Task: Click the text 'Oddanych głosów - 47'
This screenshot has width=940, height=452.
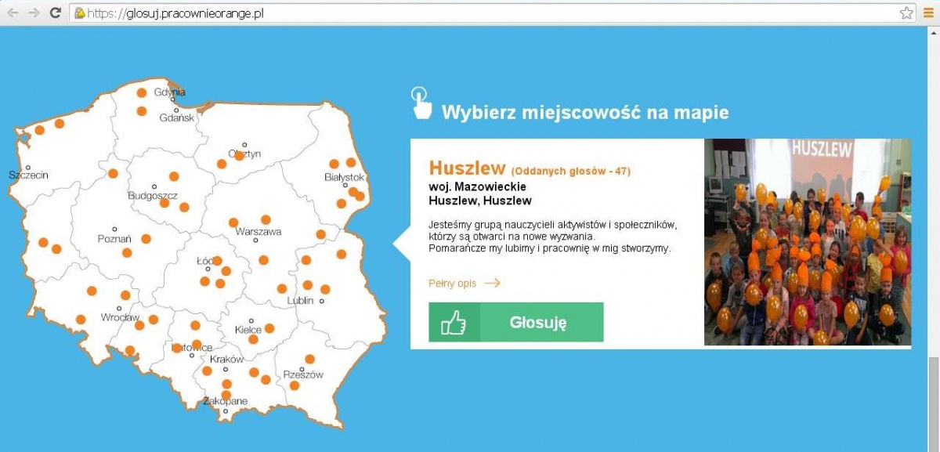Action: (x=571, y=171)
